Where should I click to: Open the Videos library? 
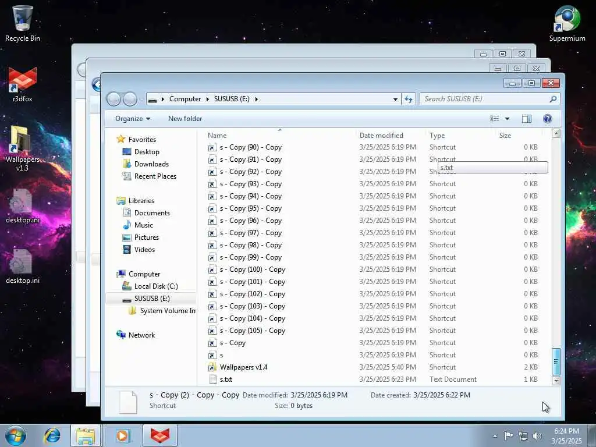144,249
